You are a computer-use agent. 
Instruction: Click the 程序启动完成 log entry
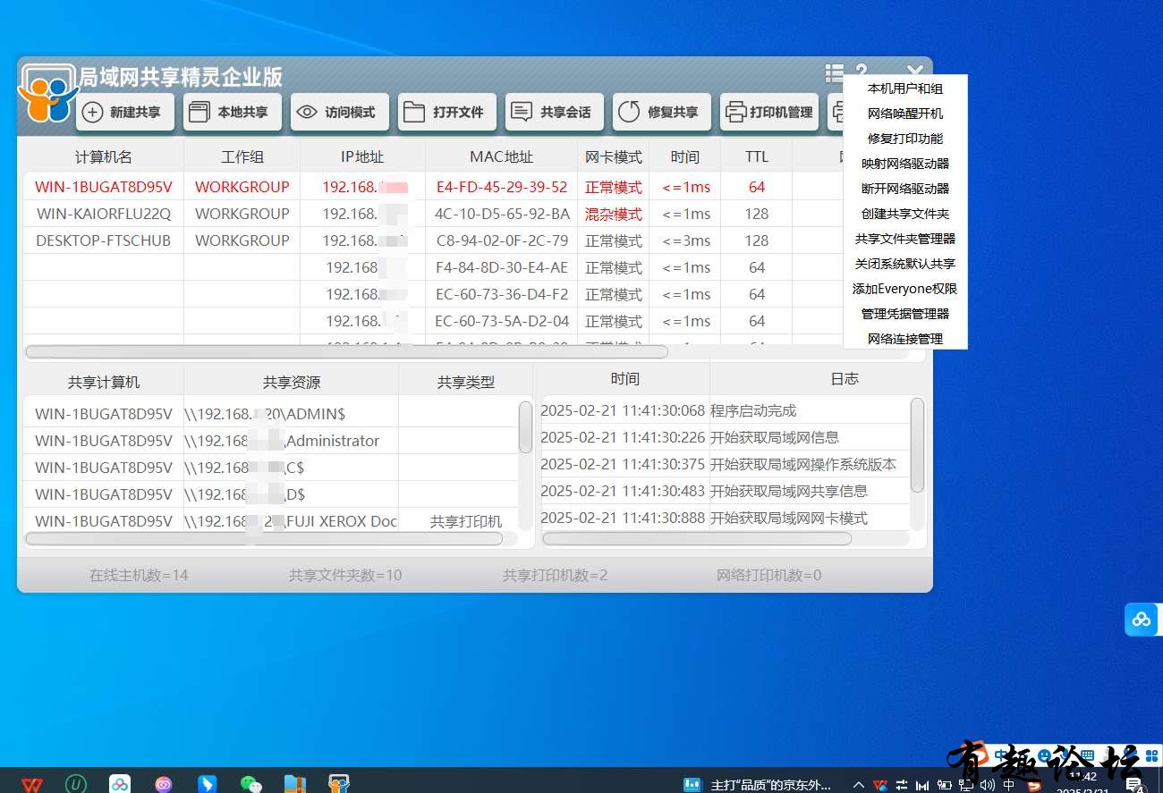753,410
